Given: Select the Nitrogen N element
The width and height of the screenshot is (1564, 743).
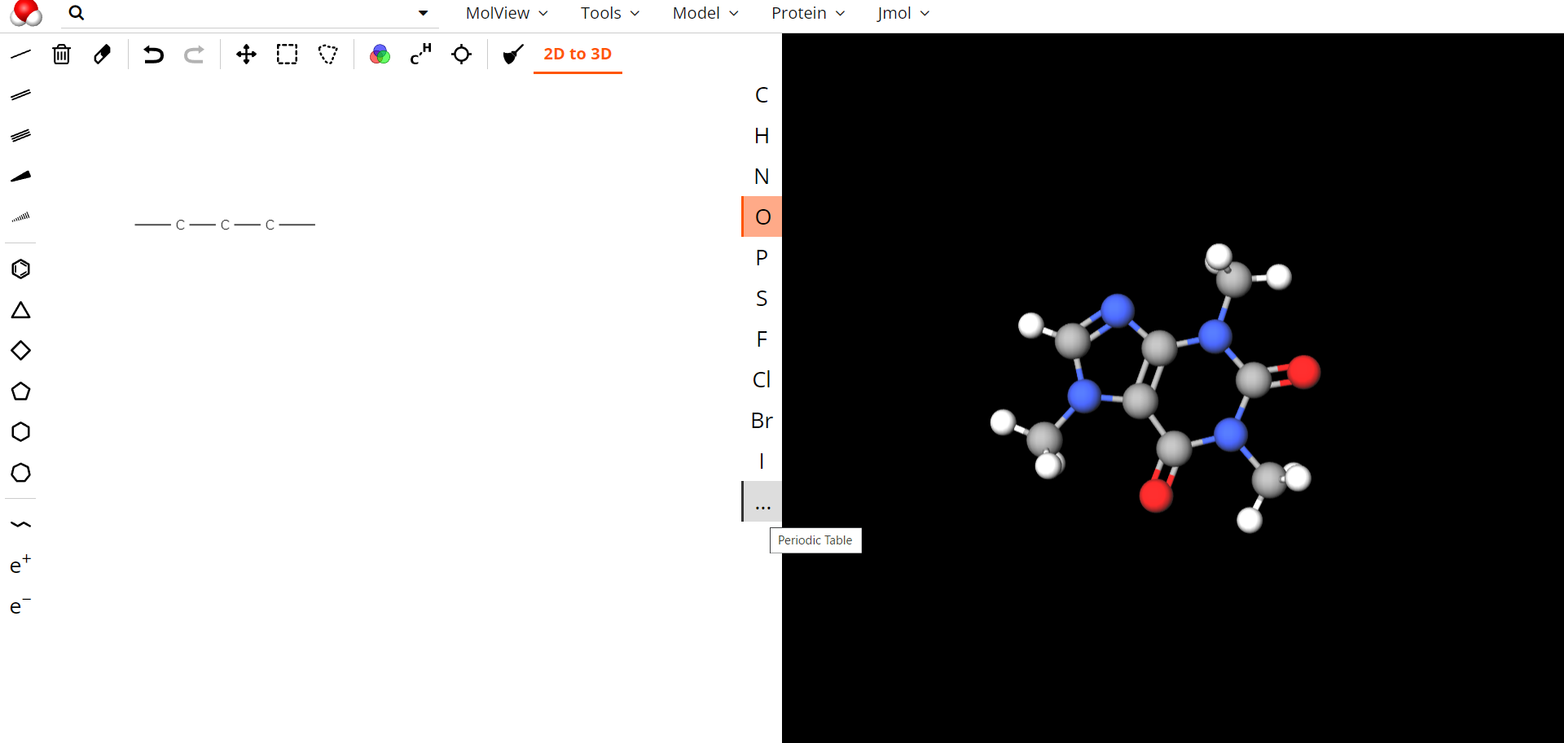Looking at the screenshot, I should [762, 177].
